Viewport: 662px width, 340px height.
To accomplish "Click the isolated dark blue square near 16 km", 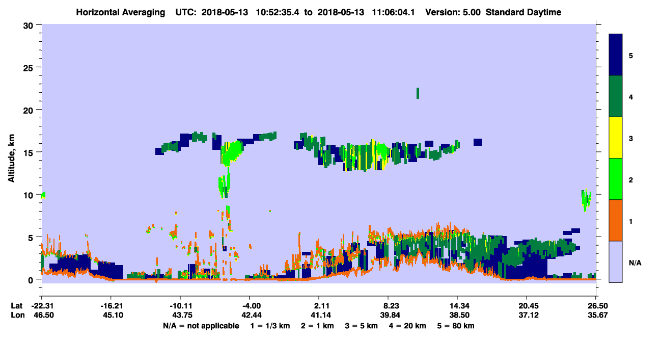I will 478,142.
